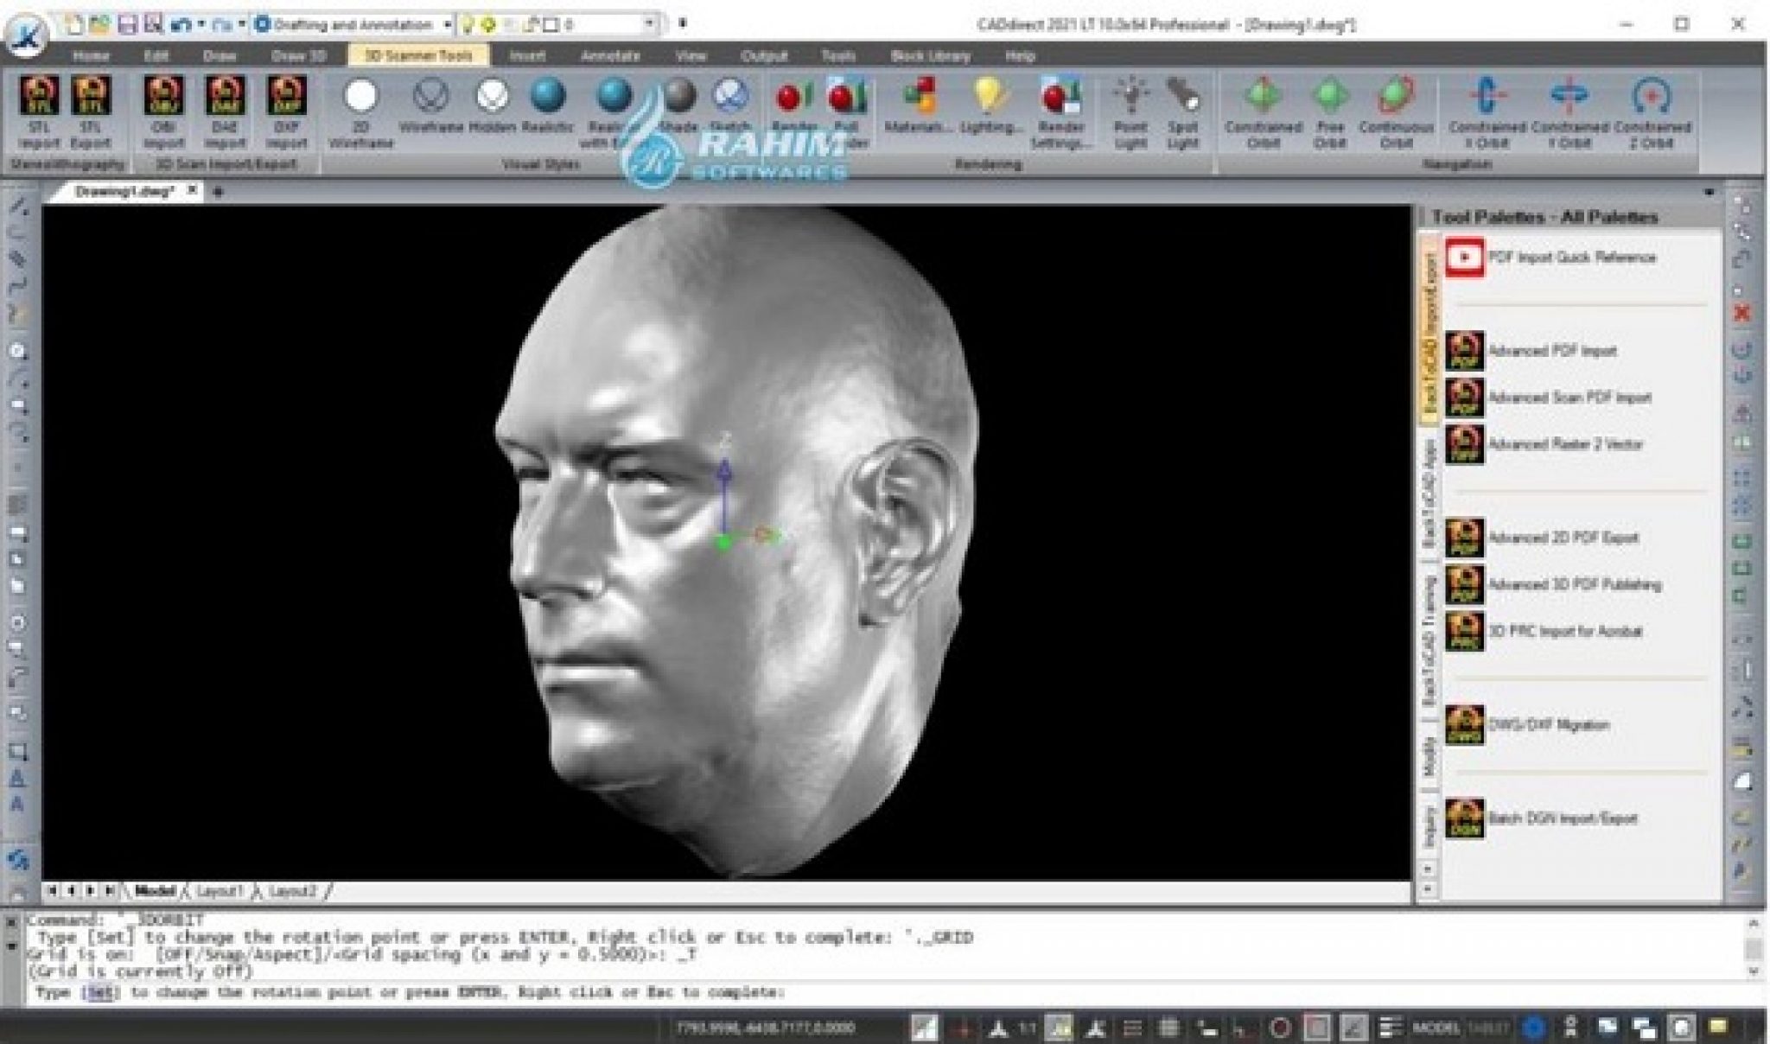Expand the layer dropdown in quick access bar
The height and width of the screenshot is (1044, 1770).
pyautogui.click(x=650, y=25)
